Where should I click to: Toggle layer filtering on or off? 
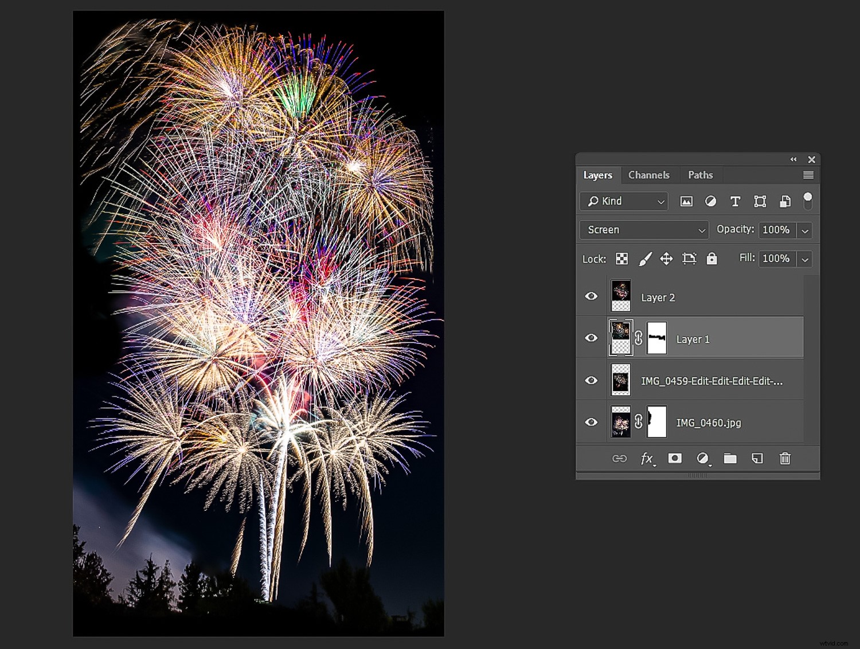point(808,200)
